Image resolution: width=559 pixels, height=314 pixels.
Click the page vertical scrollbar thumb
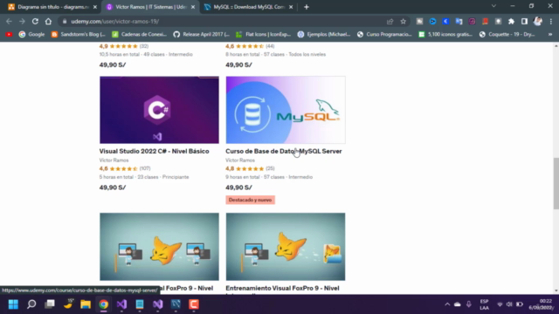click(x=556, y=184)
